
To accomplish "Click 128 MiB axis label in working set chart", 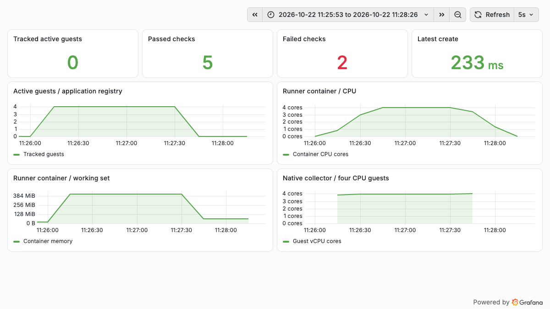I will (x=24, y=214).
